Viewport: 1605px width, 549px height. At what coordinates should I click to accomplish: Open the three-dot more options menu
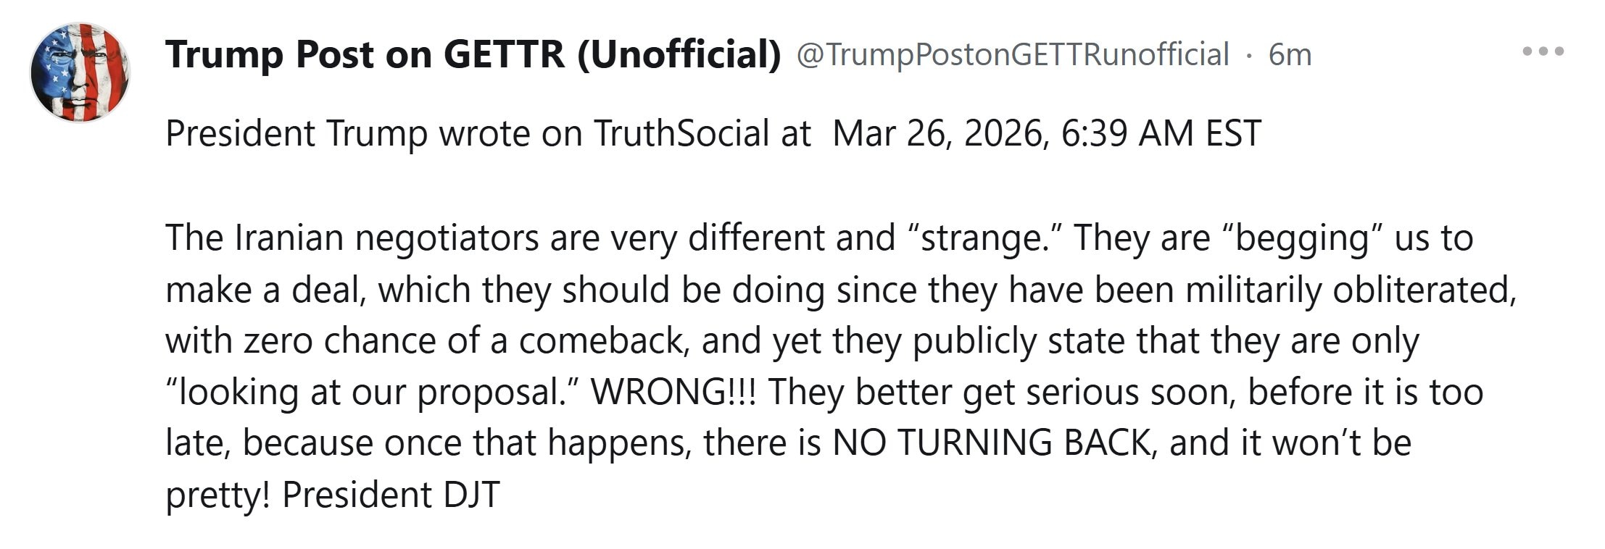1543,51
